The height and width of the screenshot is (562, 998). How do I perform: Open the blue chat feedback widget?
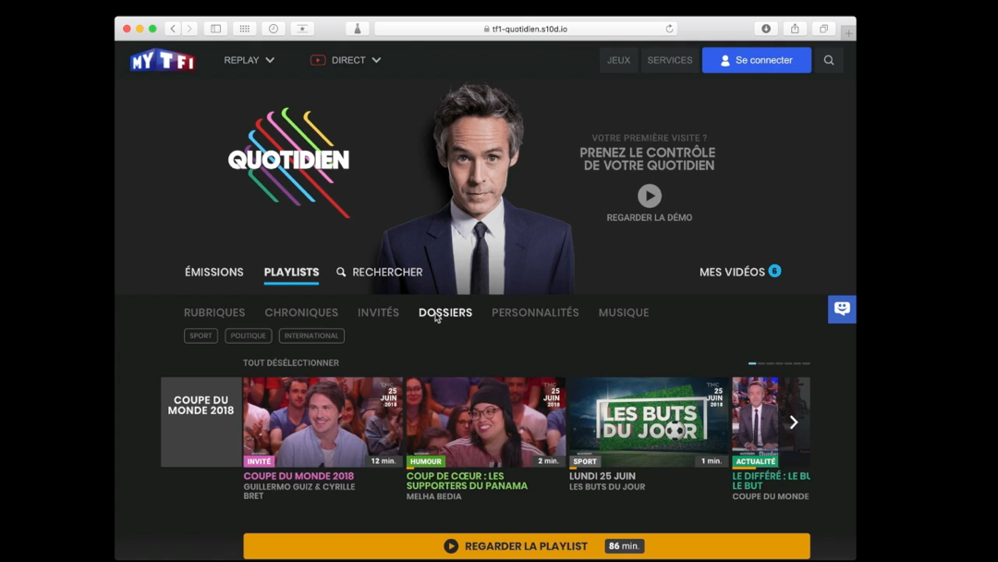click(842, 310)
